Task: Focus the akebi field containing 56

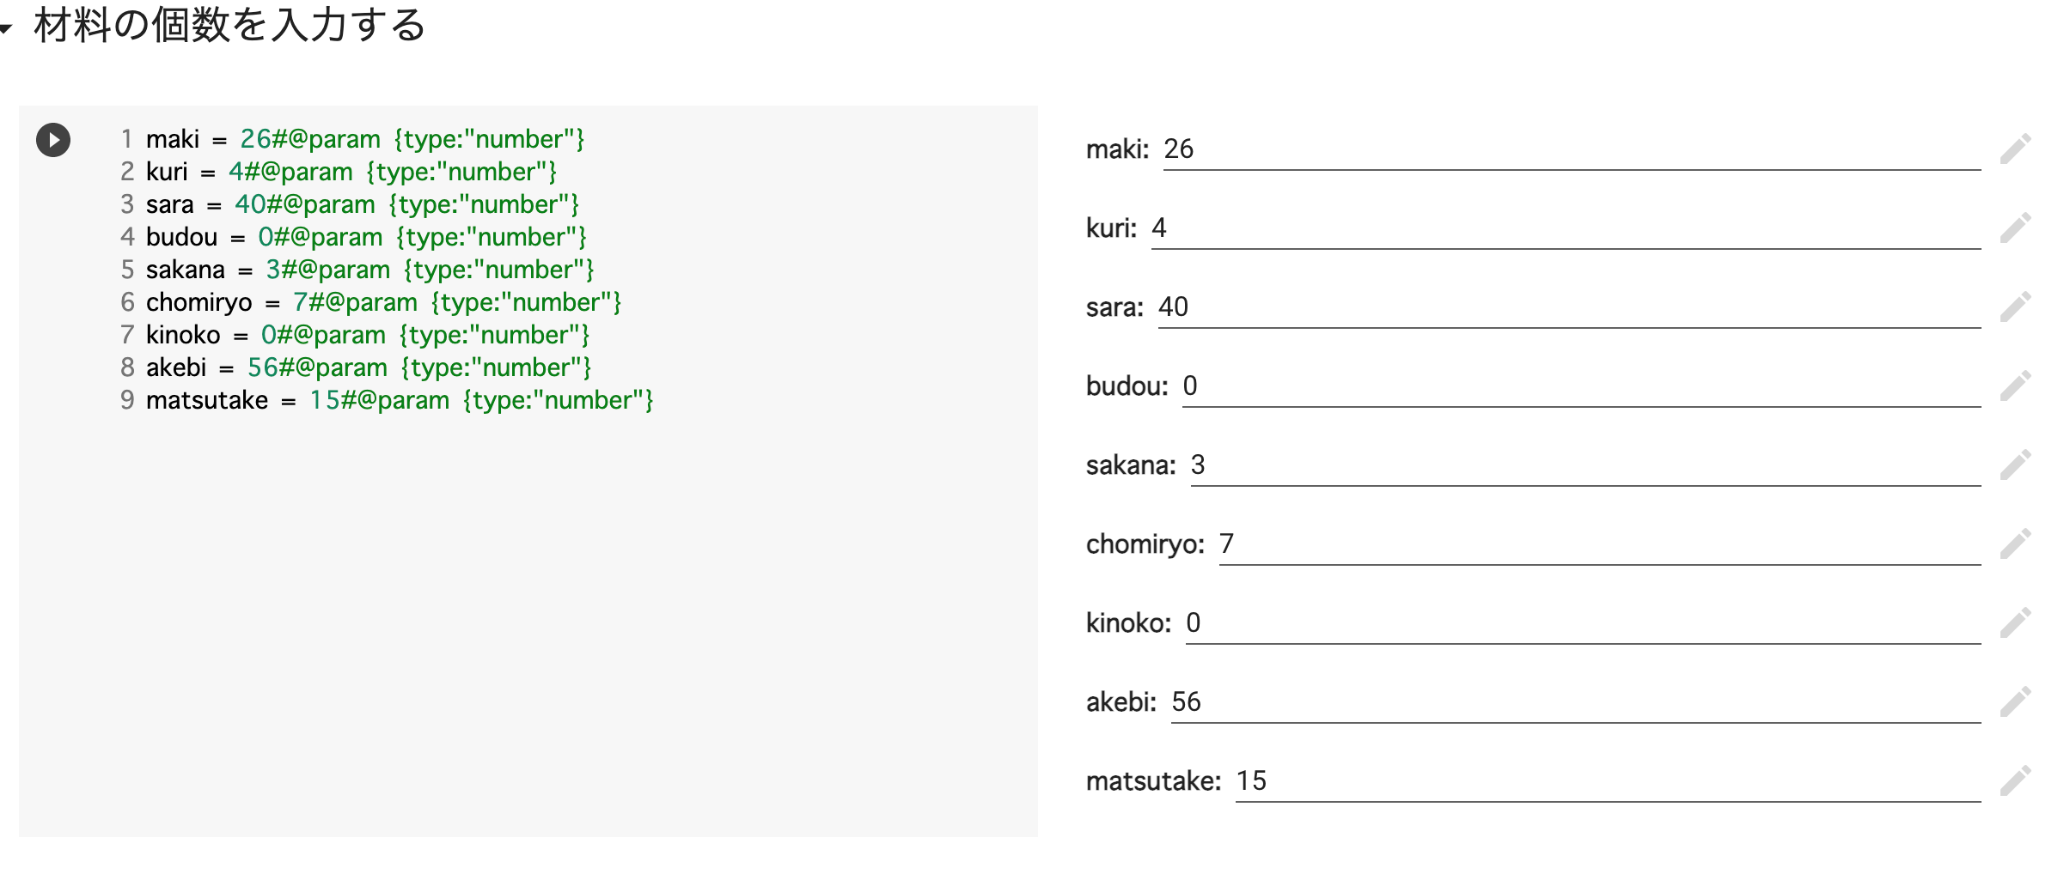Action: (x=1576, y=703)
